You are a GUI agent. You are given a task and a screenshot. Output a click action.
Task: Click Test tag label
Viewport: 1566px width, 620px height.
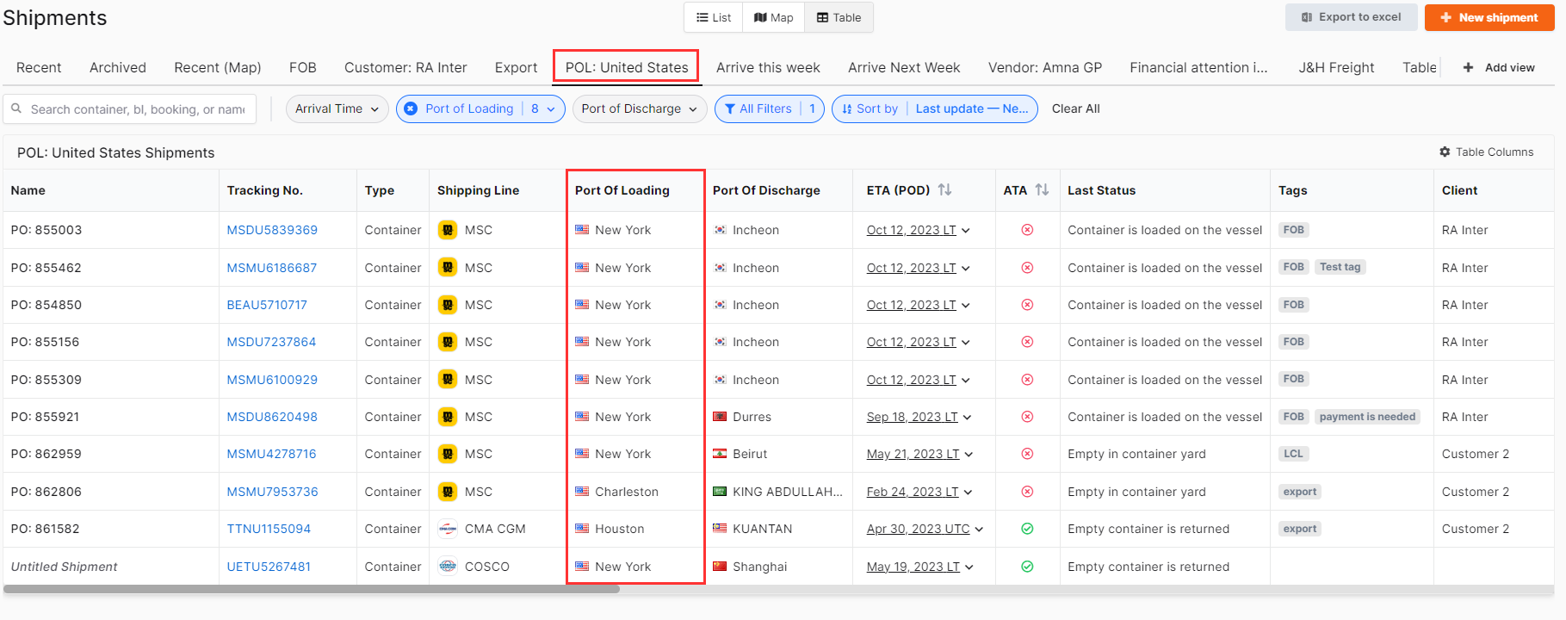point(1340,267)
